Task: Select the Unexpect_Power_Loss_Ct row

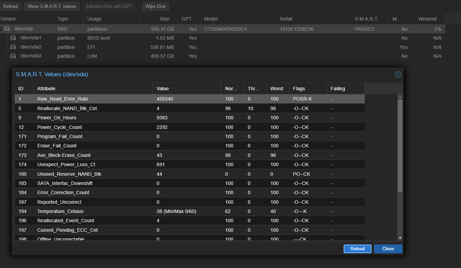Action: (x=189, y=164)
